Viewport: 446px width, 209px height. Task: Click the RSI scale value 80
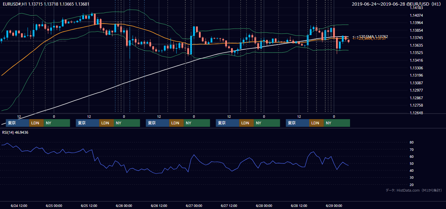(x=412, y=142)
